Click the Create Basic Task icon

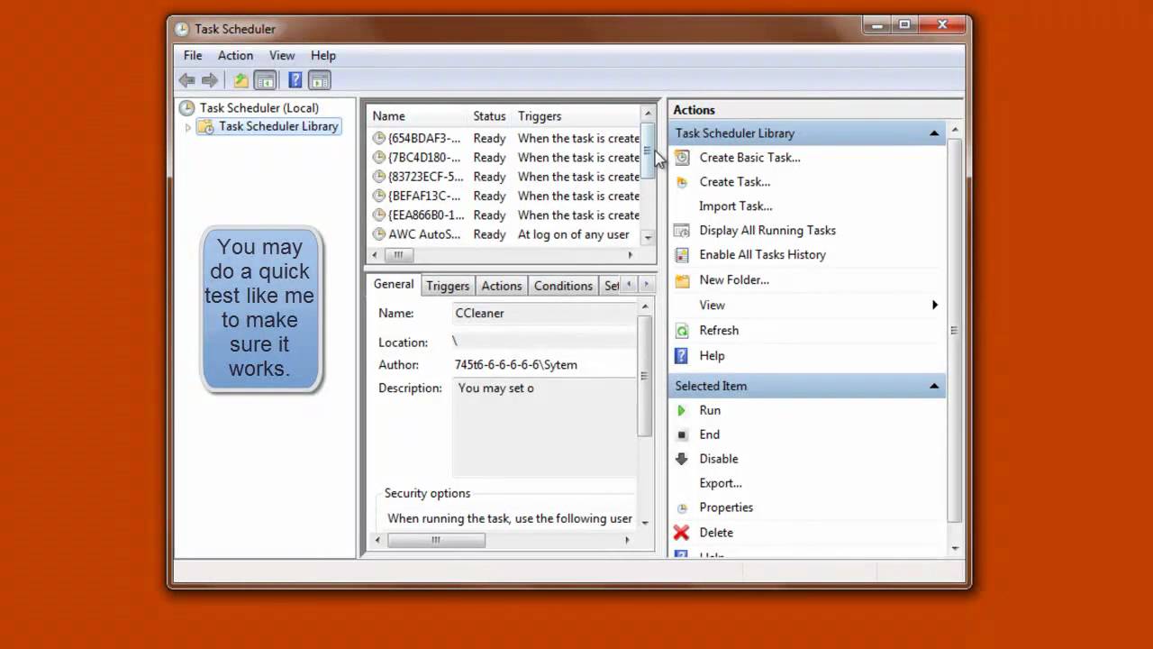tap(682, 157)
